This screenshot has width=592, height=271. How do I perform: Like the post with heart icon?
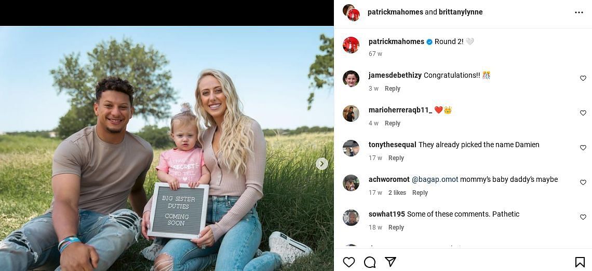[349, 262]
